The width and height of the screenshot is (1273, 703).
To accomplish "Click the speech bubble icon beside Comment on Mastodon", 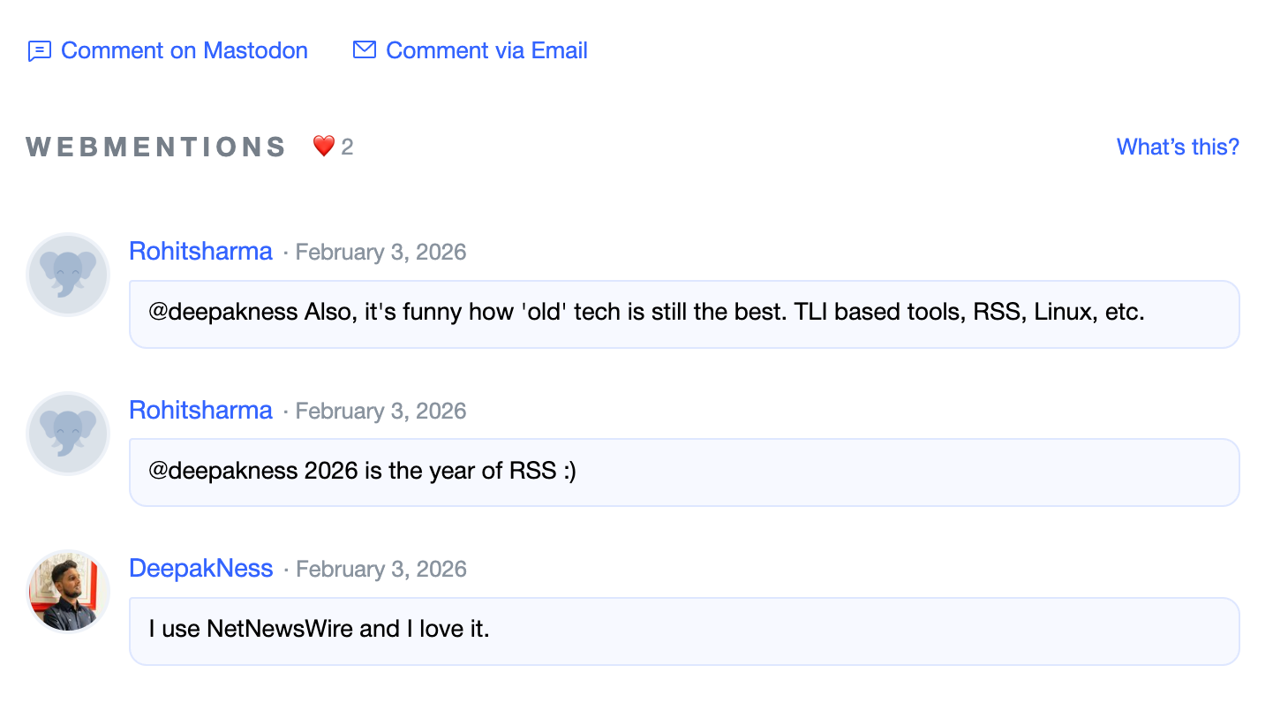I will point(39,50).
